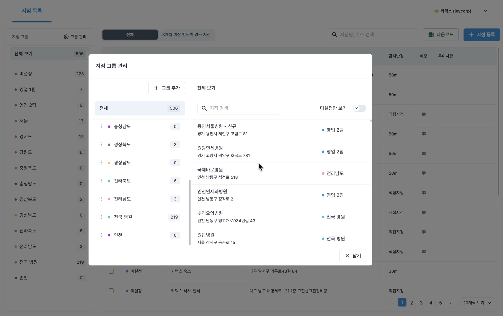Click the drag handle beside 충청남도 group
This screenshot has height=316, width=503.
click(x=101, y=126)
